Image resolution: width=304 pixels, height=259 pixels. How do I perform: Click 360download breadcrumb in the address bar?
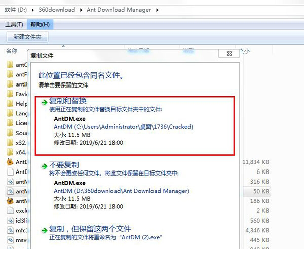(x=57, y=10)
